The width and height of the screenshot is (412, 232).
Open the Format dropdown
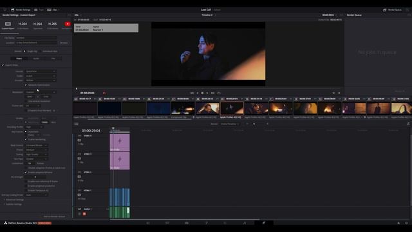point(40,72)
